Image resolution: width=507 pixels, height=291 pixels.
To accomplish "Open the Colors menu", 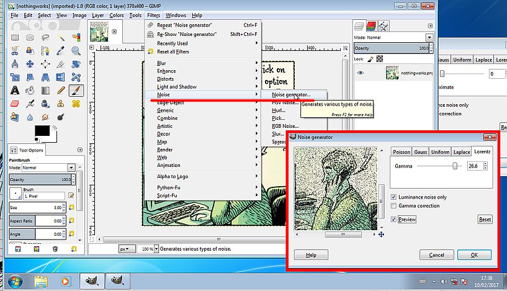I will [117, 15].
